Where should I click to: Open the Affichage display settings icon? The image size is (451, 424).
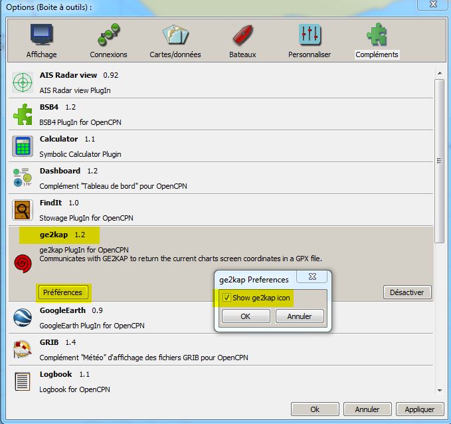(42, 35)
